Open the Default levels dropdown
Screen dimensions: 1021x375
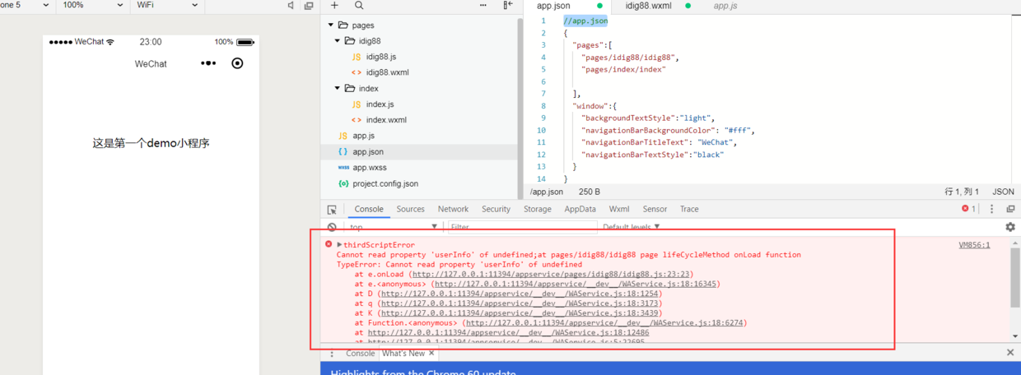pyautogui.click(x=632, y=227)
